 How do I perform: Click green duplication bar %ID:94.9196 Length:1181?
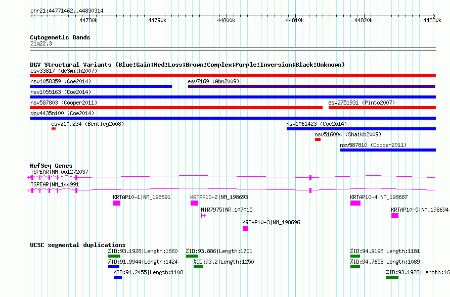[355, 256]
